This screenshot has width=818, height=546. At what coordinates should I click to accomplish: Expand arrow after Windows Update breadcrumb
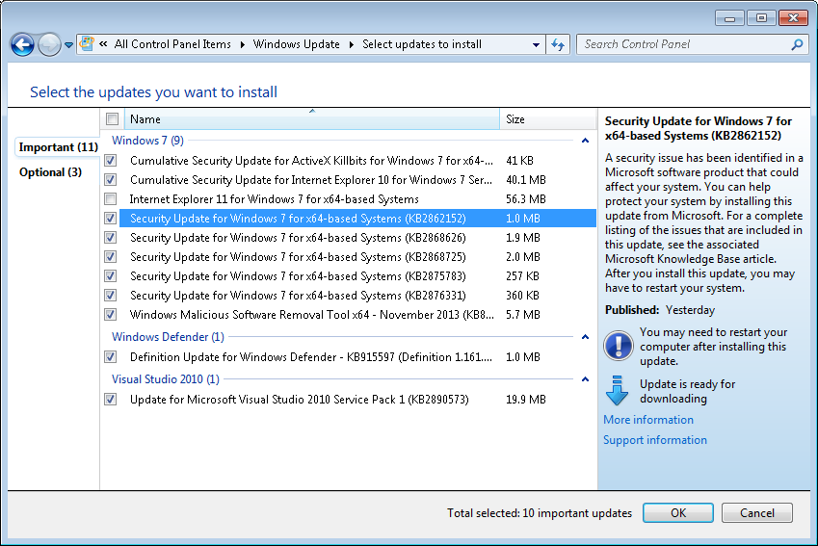click(x=351, y=45)
